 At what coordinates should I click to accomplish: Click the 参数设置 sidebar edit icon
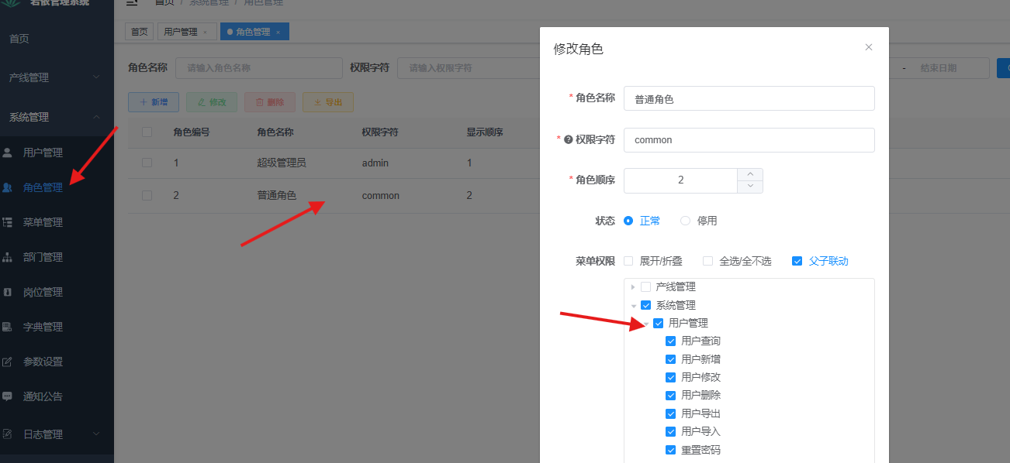click(x=8, y=362)
